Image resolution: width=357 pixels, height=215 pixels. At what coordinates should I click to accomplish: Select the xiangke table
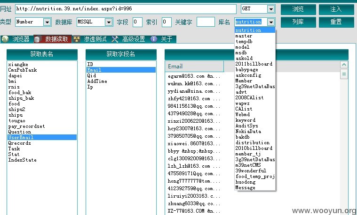tap(42, 65)
